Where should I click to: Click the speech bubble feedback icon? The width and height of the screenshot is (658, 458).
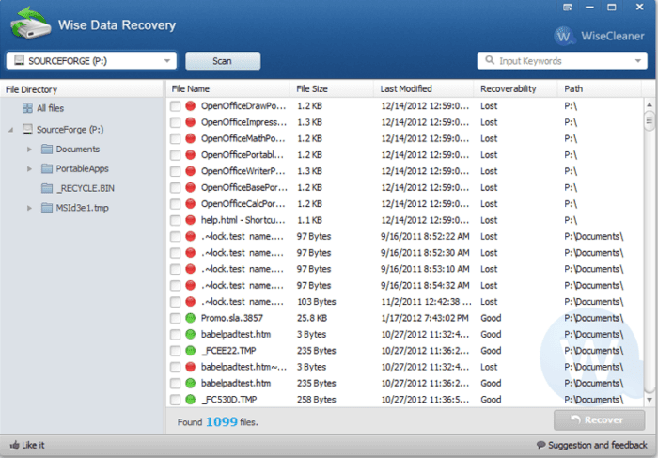541,445
